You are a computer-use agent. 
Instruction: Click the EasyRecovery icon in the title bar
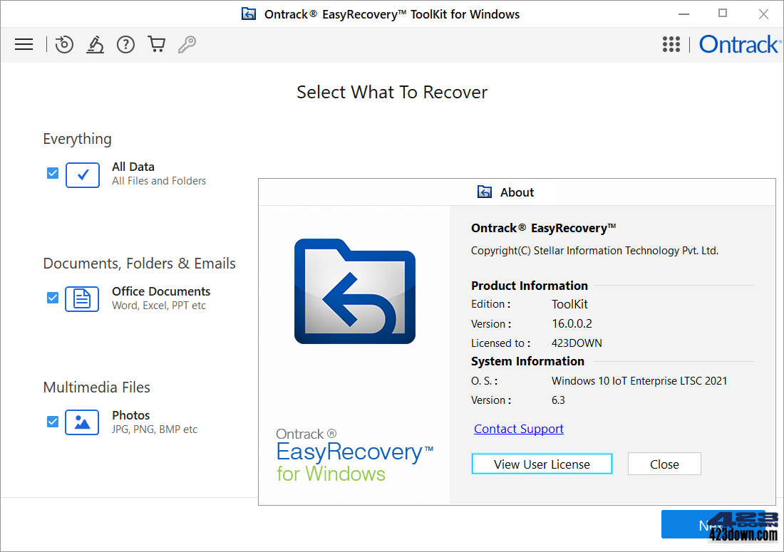[249, 14]
